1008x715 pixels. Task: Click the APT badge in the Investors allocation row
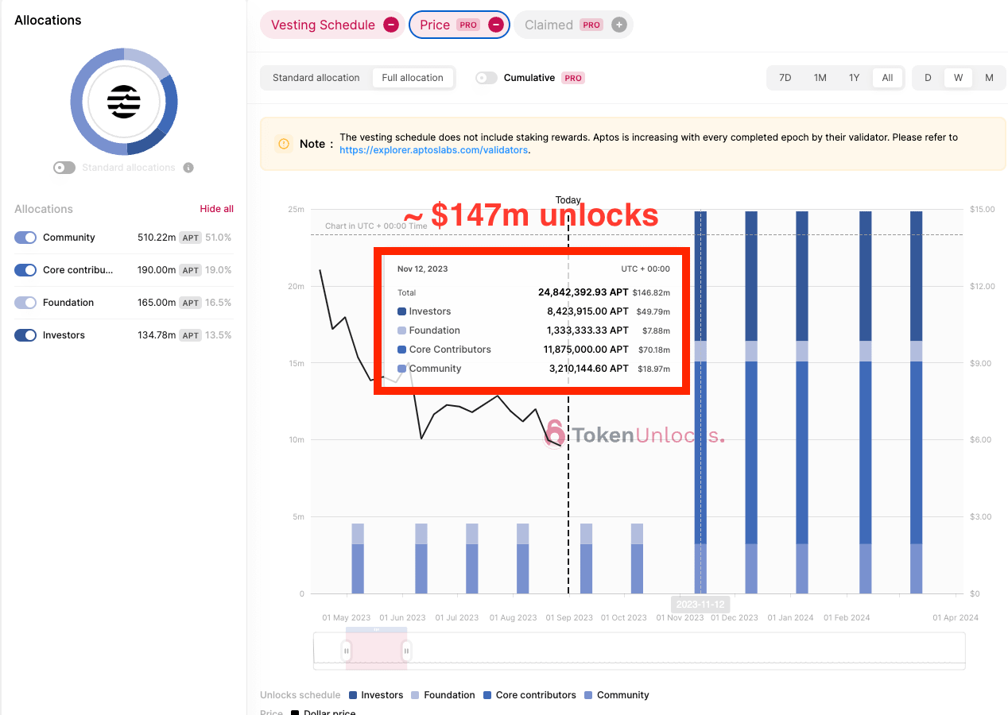click(191, 335)
